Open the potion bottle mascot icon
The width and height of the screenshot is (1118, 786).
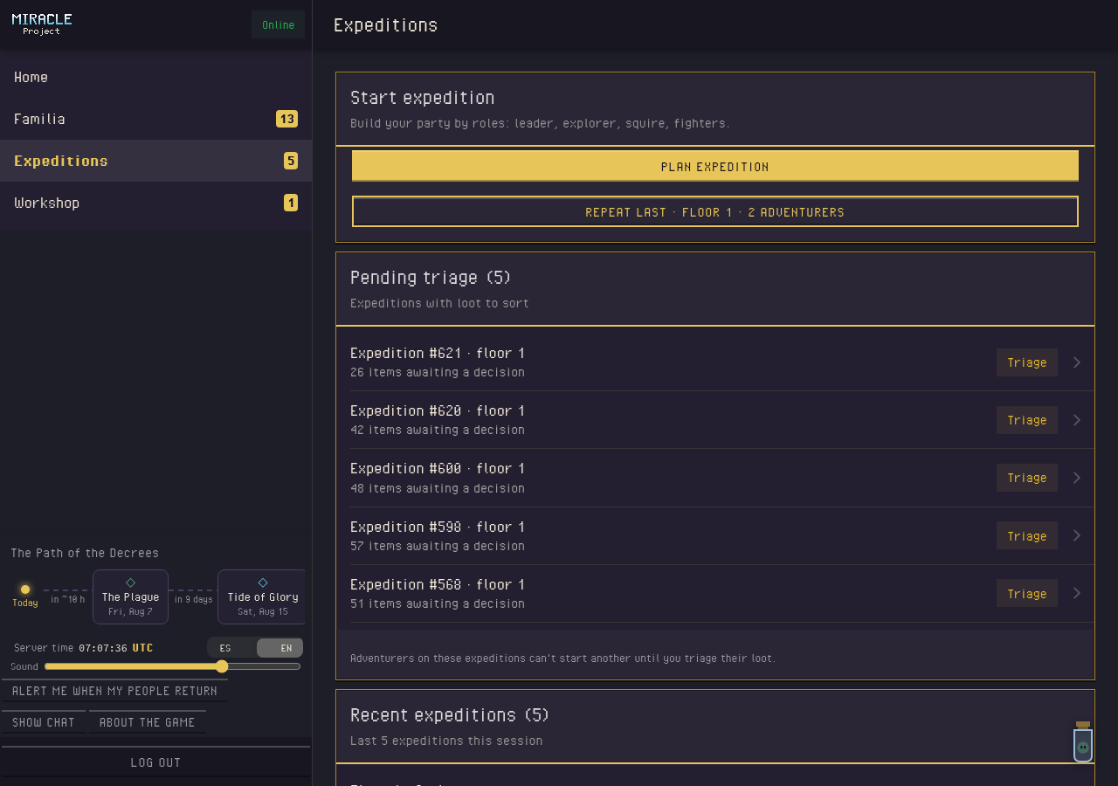coord(1083,742)
